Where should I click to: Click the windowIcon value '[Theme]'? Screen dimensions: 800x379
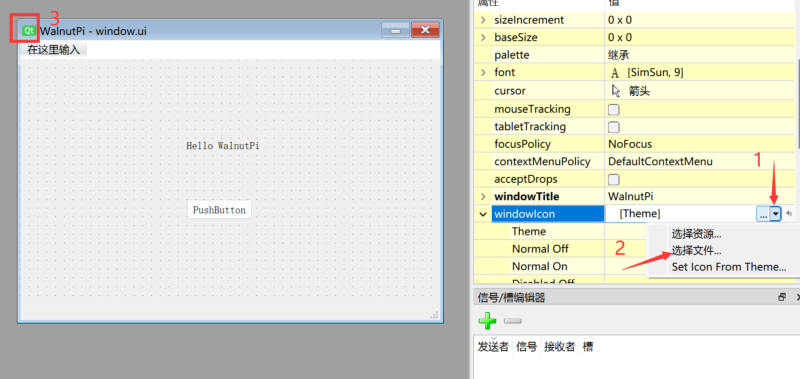click(640, 214)
